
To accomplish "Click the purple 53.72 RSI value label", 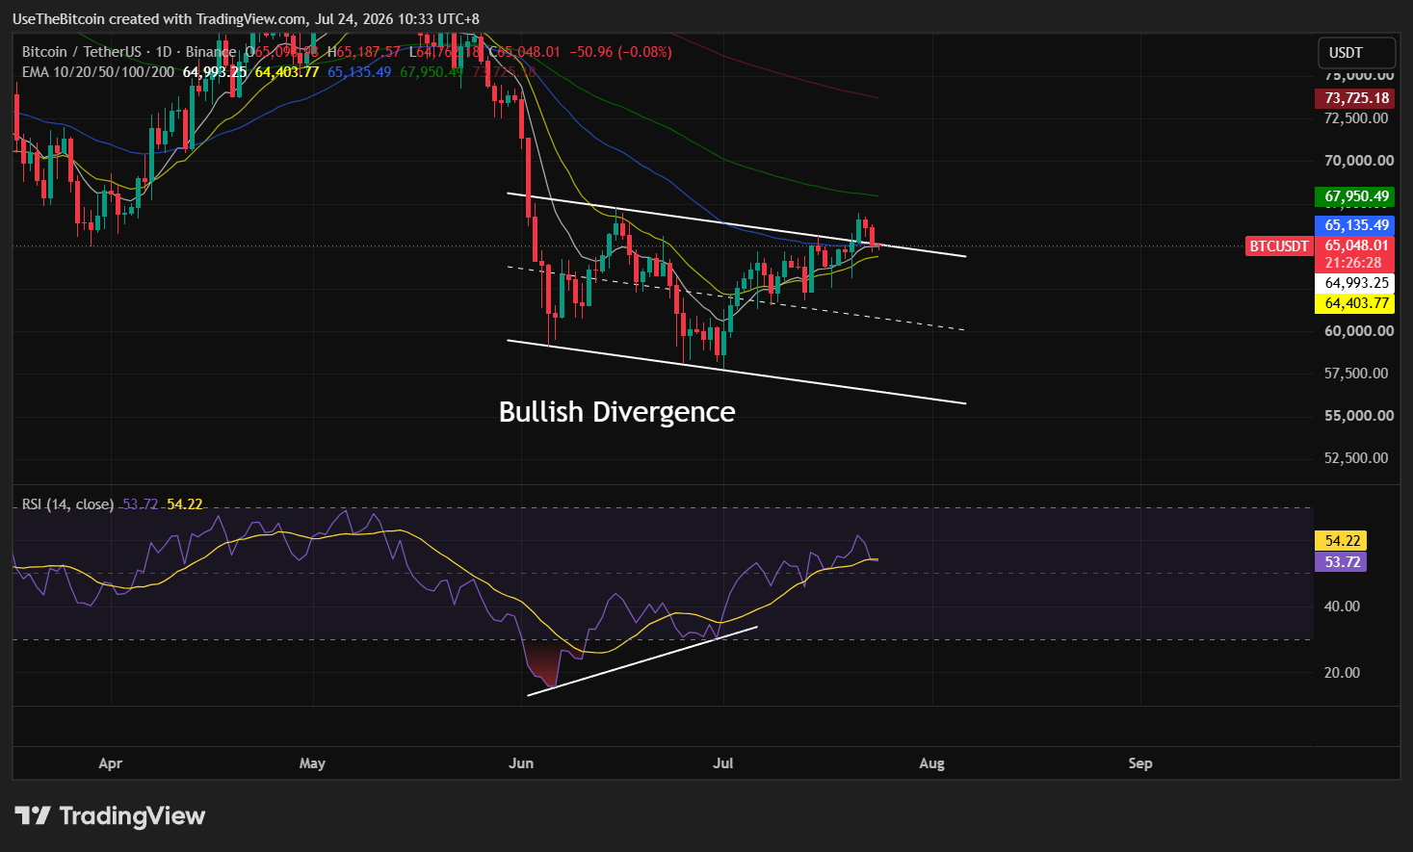I will pyautogui.click(x=1340, y=561).
